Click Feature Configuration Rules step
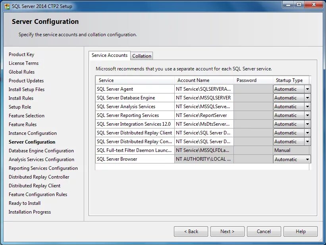Screen dimensions: 326x245 38,194
